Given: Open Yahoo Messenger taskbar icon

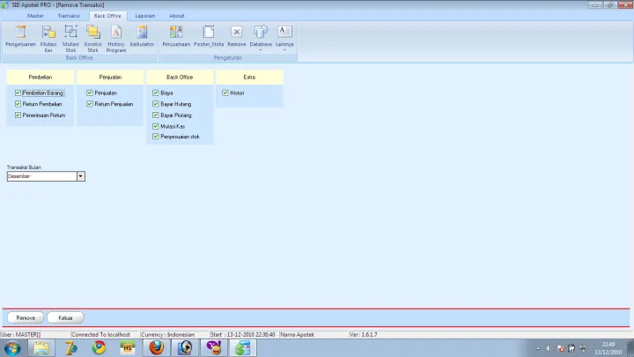Looking at the screenshot, I should coord(214,348).
